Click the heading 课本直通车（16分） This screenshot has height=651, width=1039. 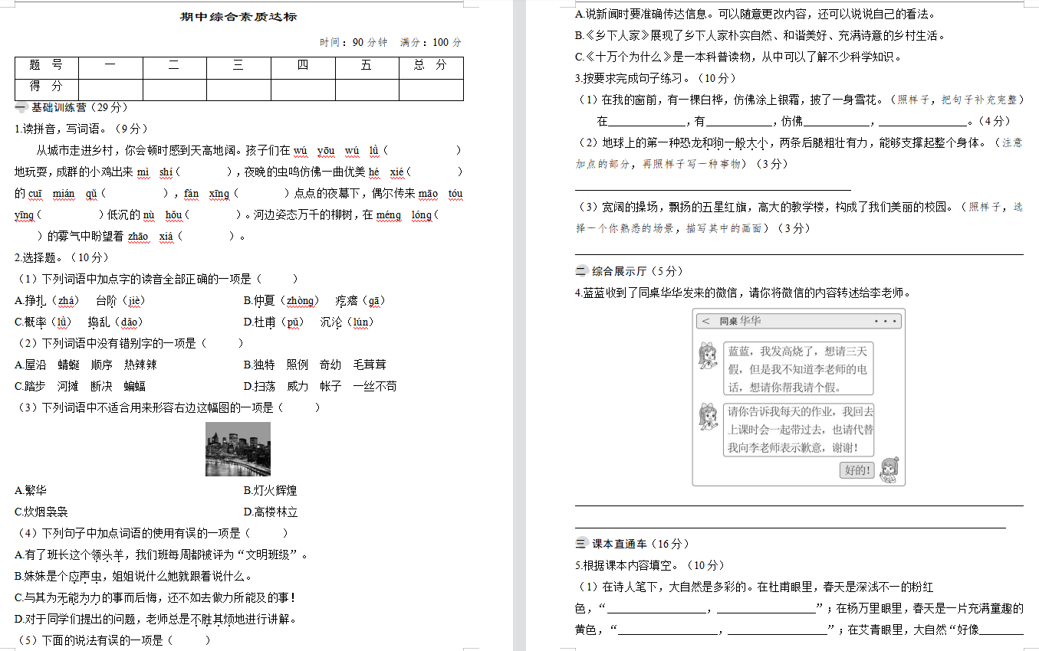(640, 544)
